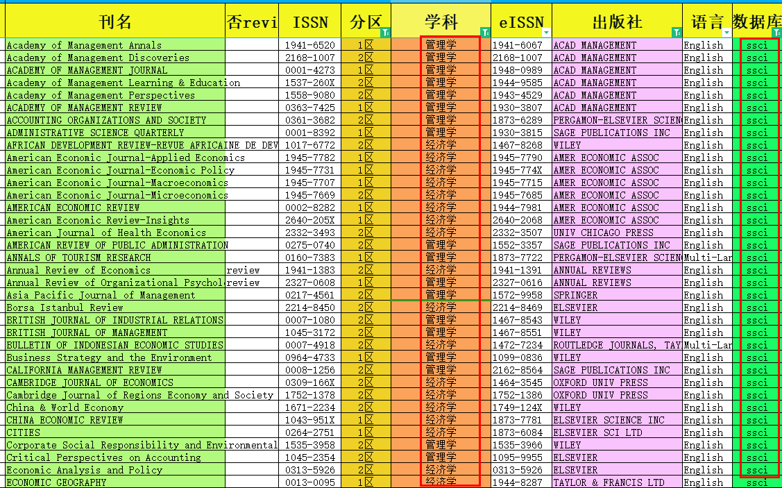Screen dimensions: 782x488
Task: Select Multi-Lan cell in ANNALS OF TOURISM row
Action: [707, 258]
